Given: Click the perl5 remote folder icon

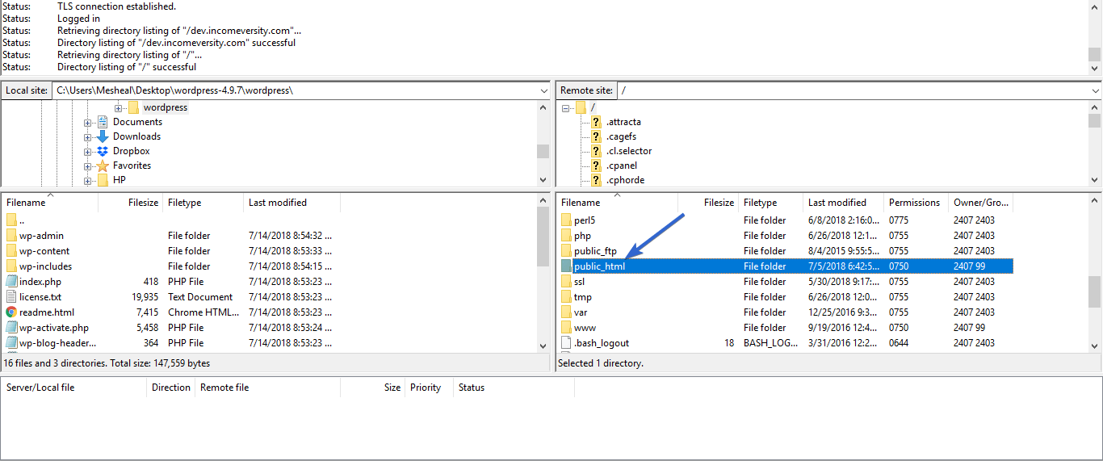Looking at the screenshot, I should click(x=566, y=220).
